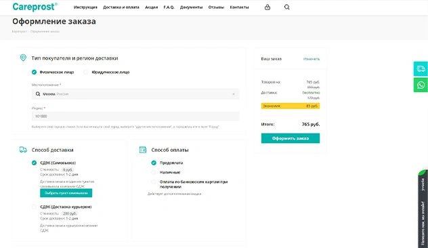Click the location pin section icon
This screenshot has width=428, height=248.
click(23, 58)
